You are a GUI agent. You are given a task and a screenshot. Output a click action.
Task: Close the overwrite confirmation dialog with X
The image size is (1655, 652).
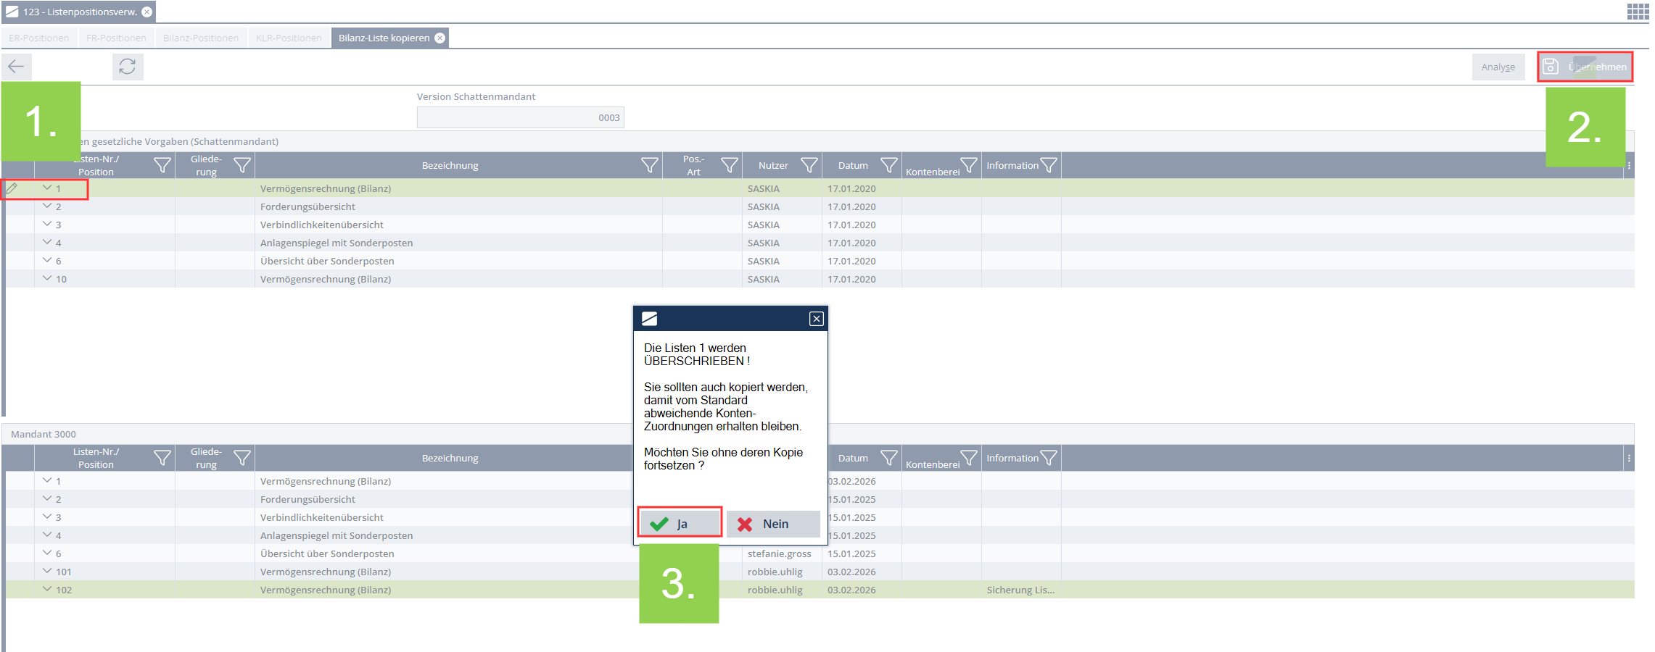pyautogui.click(x=817, y=319)
